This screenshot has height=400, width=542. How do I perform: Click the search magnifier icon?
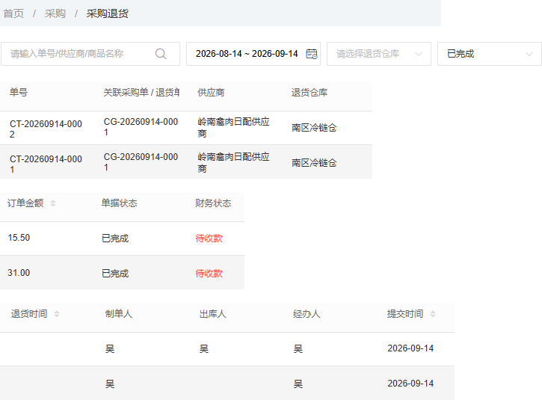tap(161, 54)
